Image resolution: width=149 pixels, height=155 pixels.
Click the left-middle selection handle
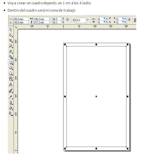(65, 96)
